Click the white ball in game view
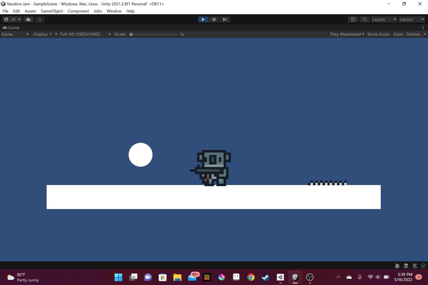The width and height of the screenshot is (428, 285). click(x=141, y=155)
